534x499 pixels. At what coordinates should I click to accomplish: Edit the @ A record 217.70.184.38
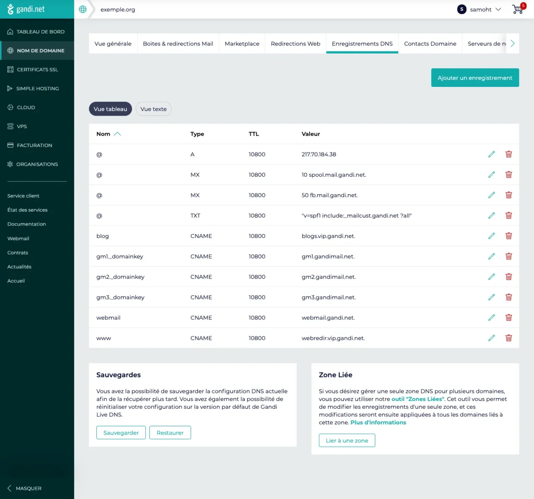[491, 154]
